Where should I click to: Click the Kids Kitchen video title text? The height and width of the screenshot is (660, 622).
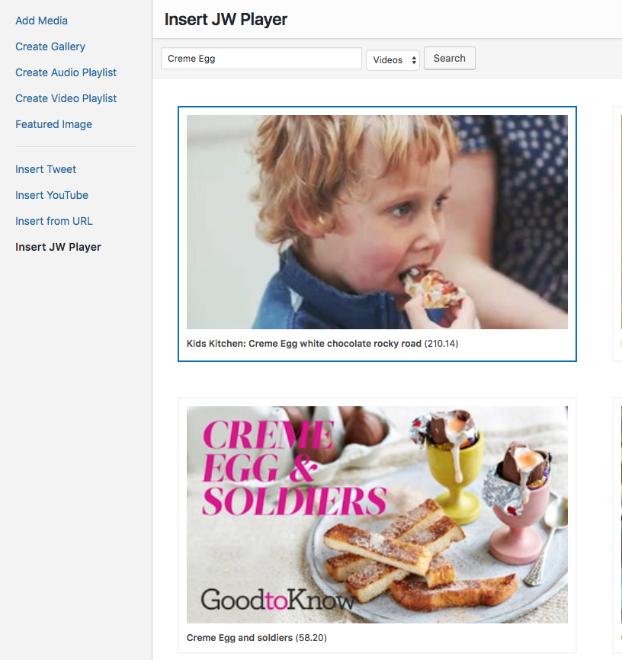(303, 344)
